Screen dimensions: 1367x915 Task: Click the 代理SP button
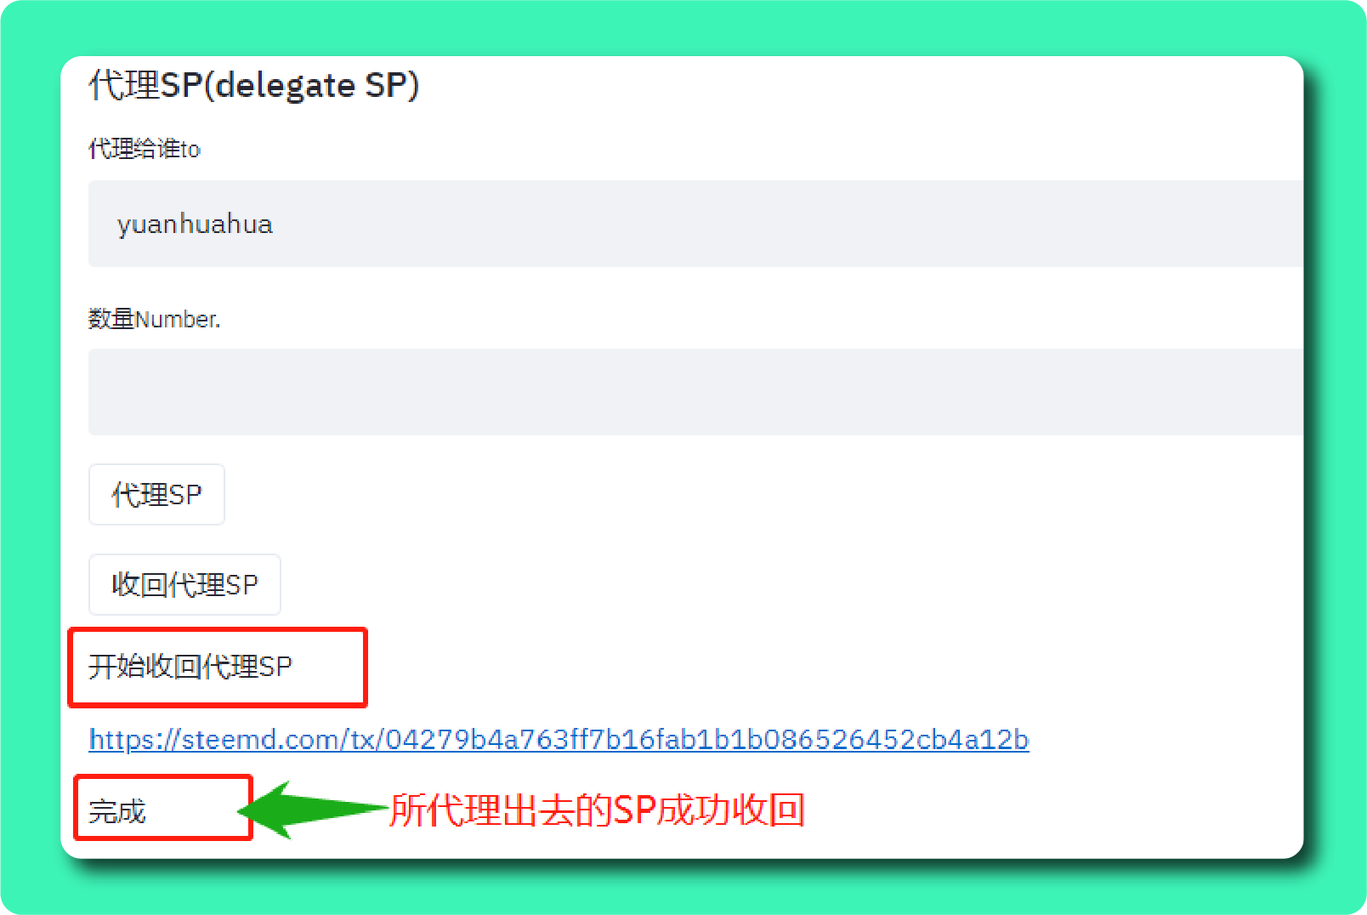pyautogui.click(x=156, y=494)
